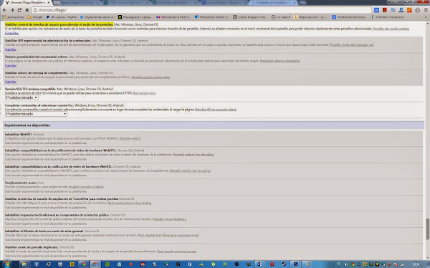Click the red extension icon in toolbar
This screenshot has height=268, width=430.
(x=385, y=10)
